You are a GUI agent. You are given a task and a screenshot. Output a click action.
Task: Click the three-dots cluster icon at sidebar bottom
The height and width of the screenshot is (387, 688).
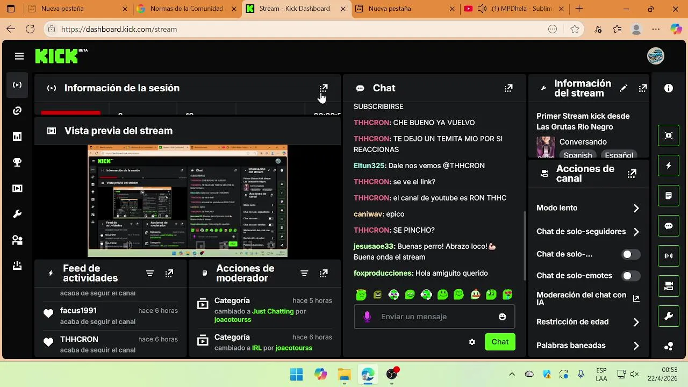click(669, 346)
